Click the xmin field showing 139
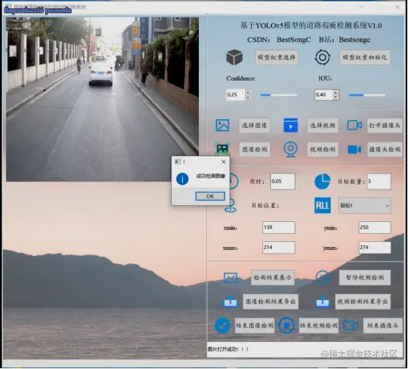Image resolution: width=408 pixels, height=369 pixels. pos(278,227)
